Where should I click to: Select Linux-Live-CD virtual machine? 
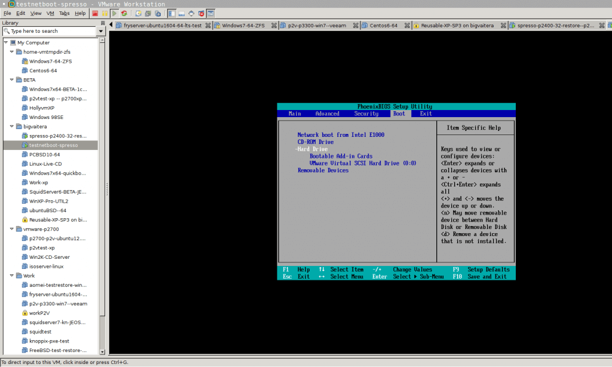pos(45,164)
